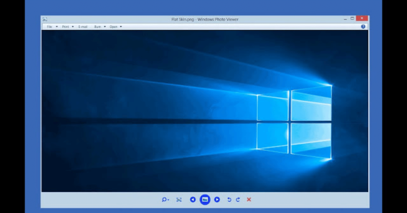
Task: Click the Actual Size fit icon
Action: [179, 199]
